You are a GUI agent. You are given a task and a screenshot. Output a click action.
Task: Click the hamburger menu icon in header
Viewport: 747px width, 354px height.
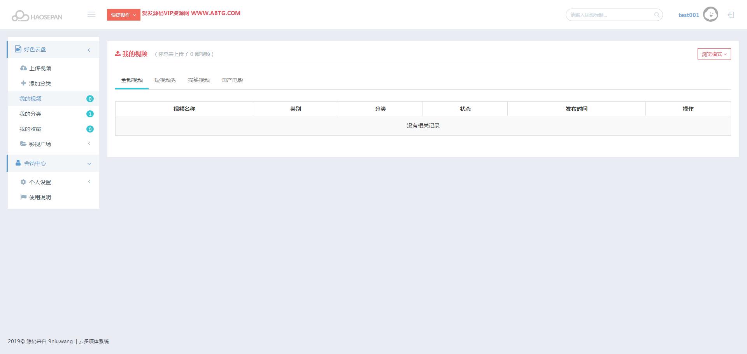pos(91,15)
